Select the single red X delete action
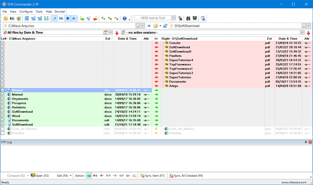Screen dimensions: 313x185 (102, 176)
